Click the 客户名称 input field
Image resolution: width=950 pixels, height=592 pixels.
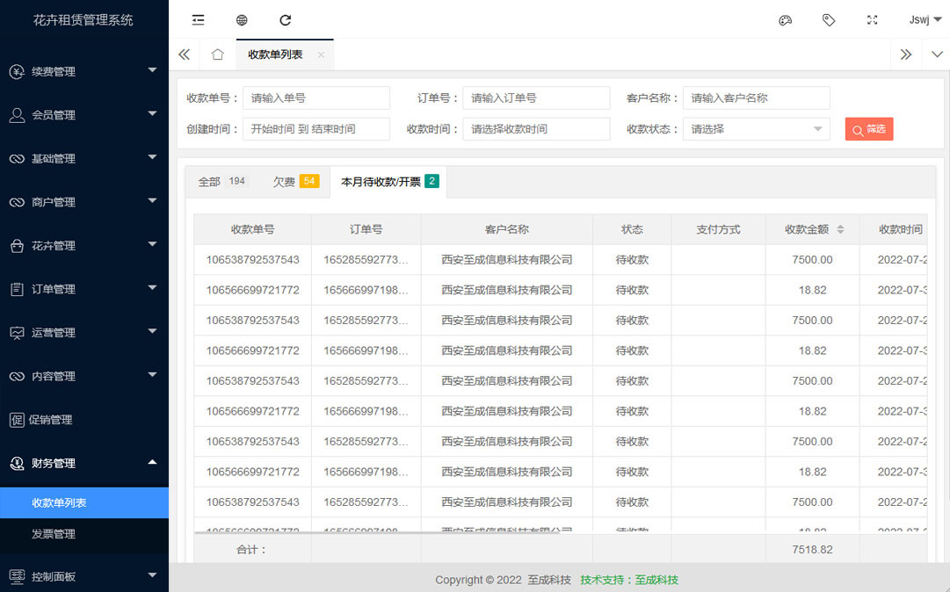click(756, 98)
